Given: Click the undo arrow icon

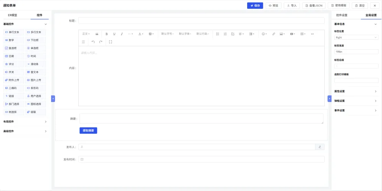Looking at the screenshot, I should point(93,42).
